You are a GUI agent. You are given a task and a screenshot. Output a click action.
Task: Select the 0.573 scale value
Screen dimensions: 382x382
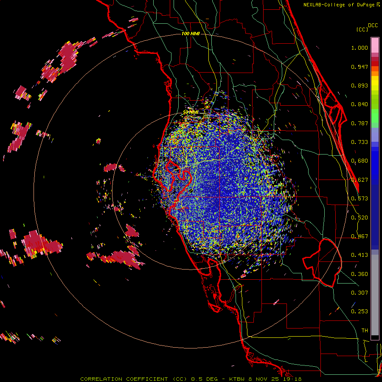[360, 199]
